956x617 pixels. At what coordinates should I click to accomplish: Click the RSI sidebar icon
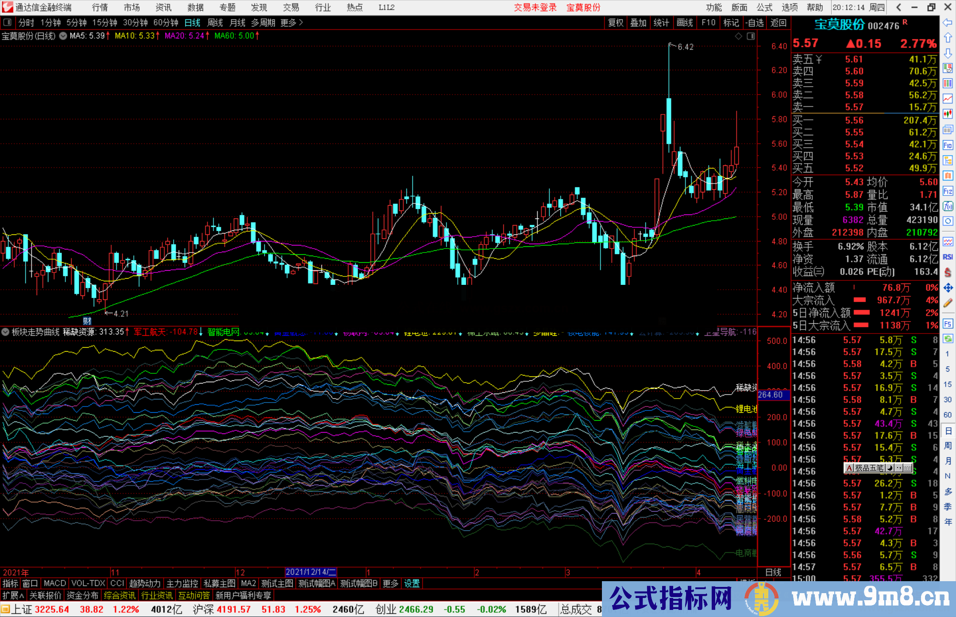(x=948, y=257)
